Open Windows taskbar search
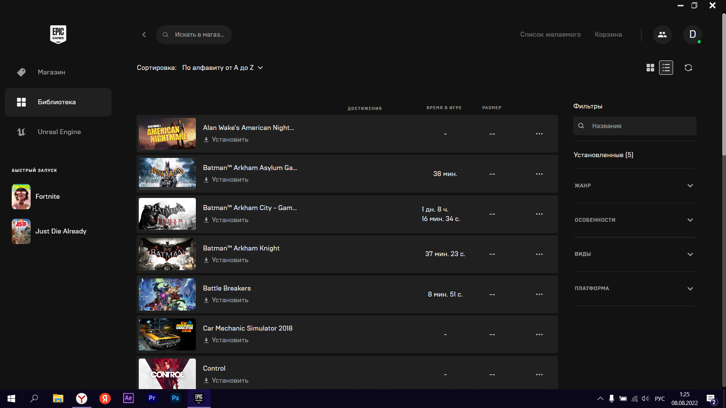 pos(34,398)
